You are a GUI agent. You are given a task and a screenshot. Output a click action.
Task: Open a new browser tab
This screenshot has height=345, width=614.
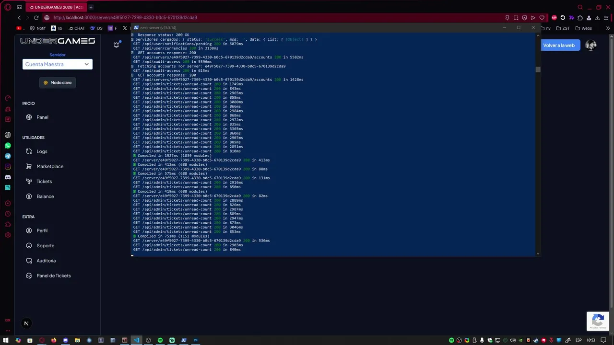[91, 7]
